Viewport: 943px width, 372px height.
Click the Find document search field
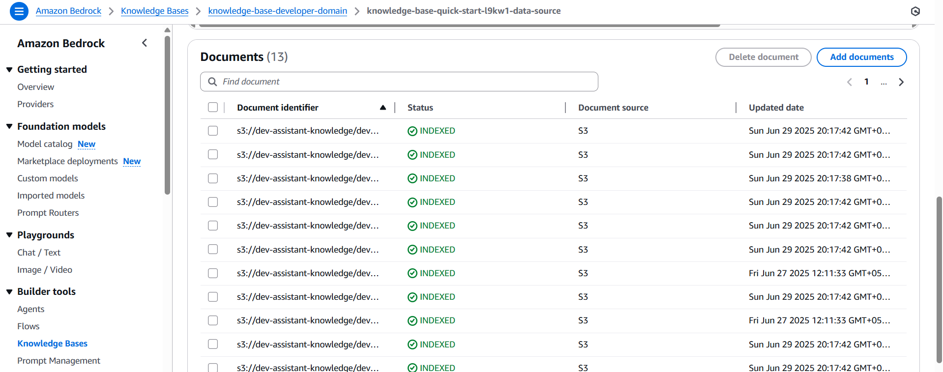pos(399,82)
